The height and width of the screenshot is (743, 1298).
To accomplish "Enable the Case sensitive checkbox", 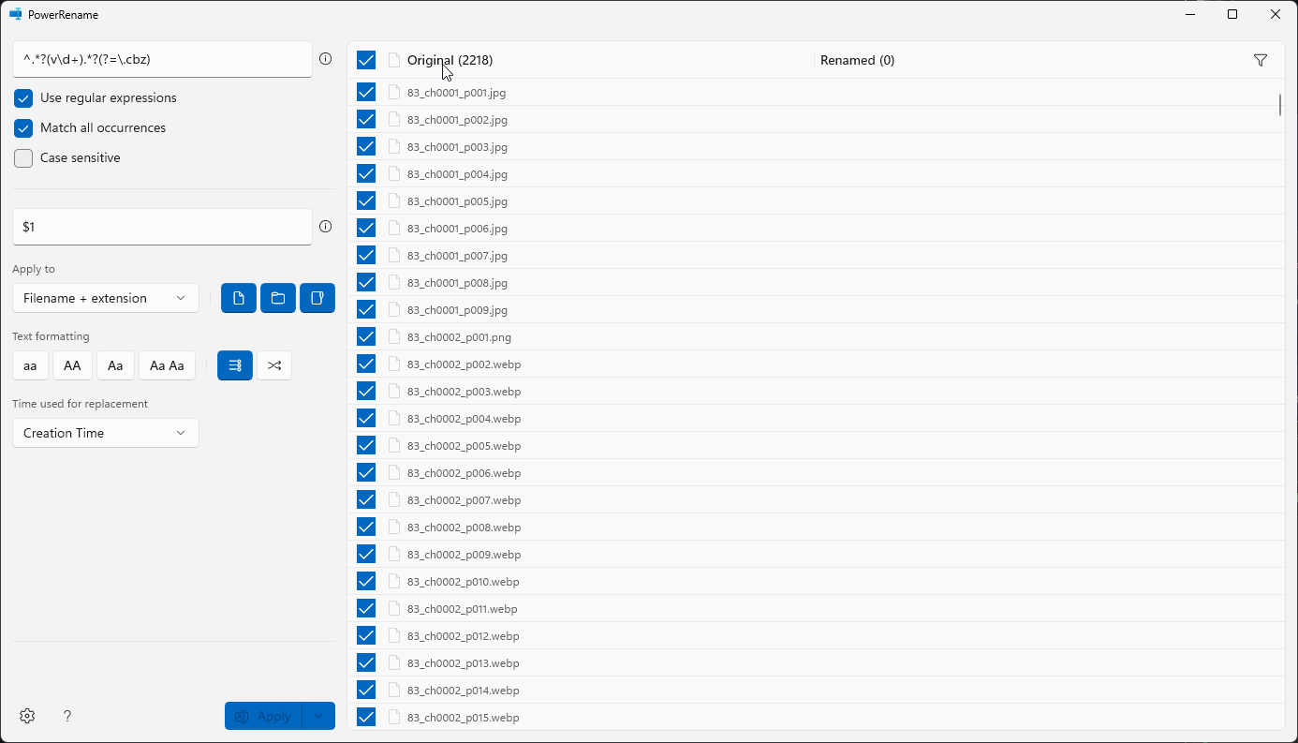I will (x=23, y=158).
